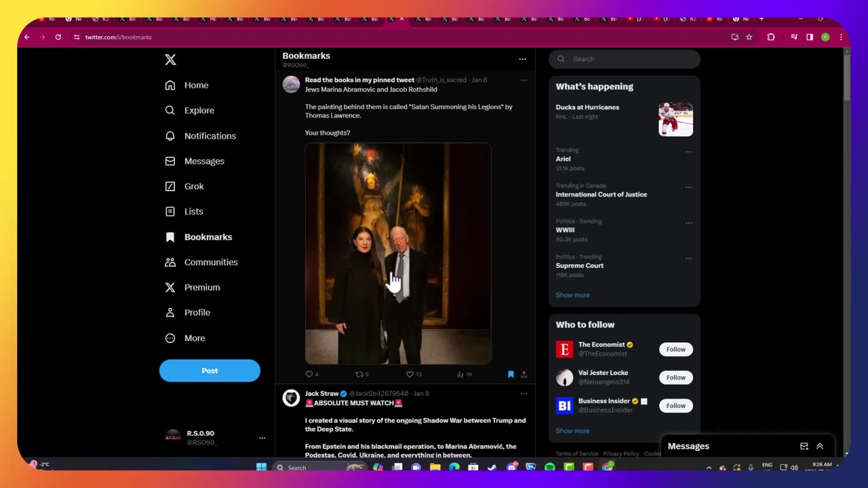Show hidden system tray icons

coord(709,467)
